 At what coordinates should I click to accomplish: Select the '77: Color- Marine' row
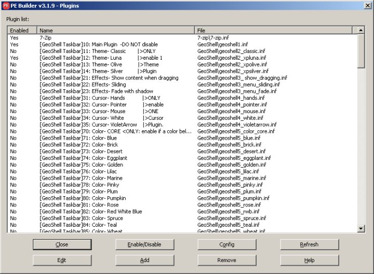point(182,178)
